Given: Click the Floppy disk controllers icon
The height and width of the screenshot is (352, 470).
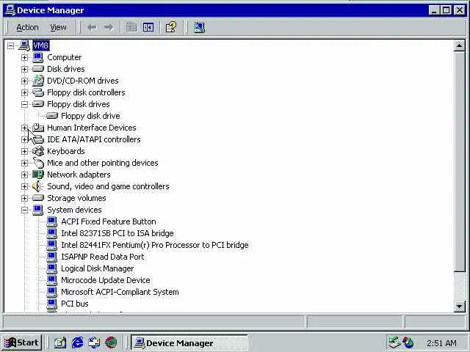Looking at the screenshot, I should (x=38, y=92).
